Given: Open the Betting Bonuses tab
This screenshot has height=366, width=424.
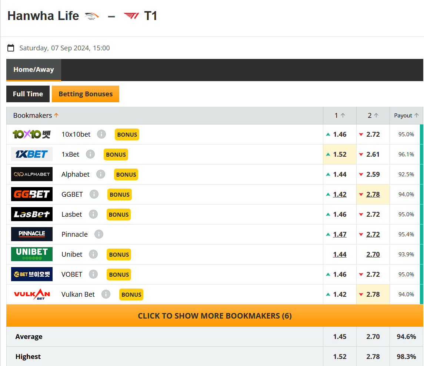Looking at the screenshot, I should tap(86, 94).
